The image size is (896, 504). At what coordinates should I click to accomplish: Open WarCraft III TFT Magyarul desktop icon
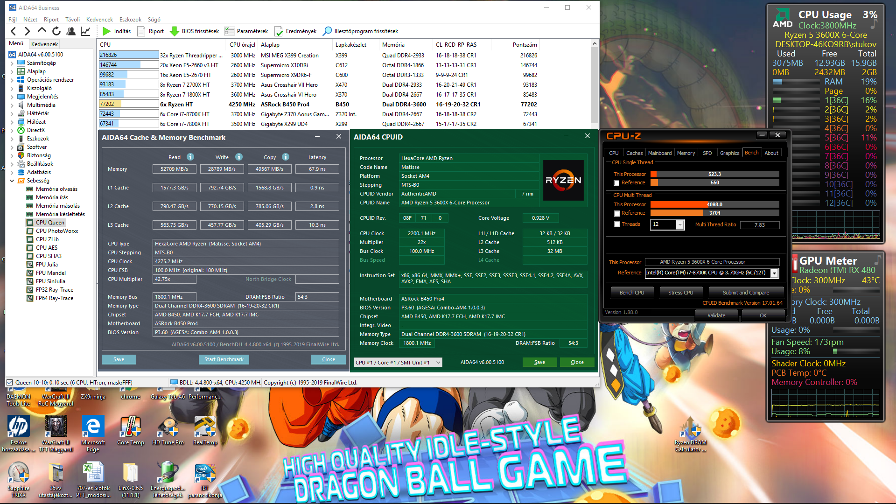[56, 434]
